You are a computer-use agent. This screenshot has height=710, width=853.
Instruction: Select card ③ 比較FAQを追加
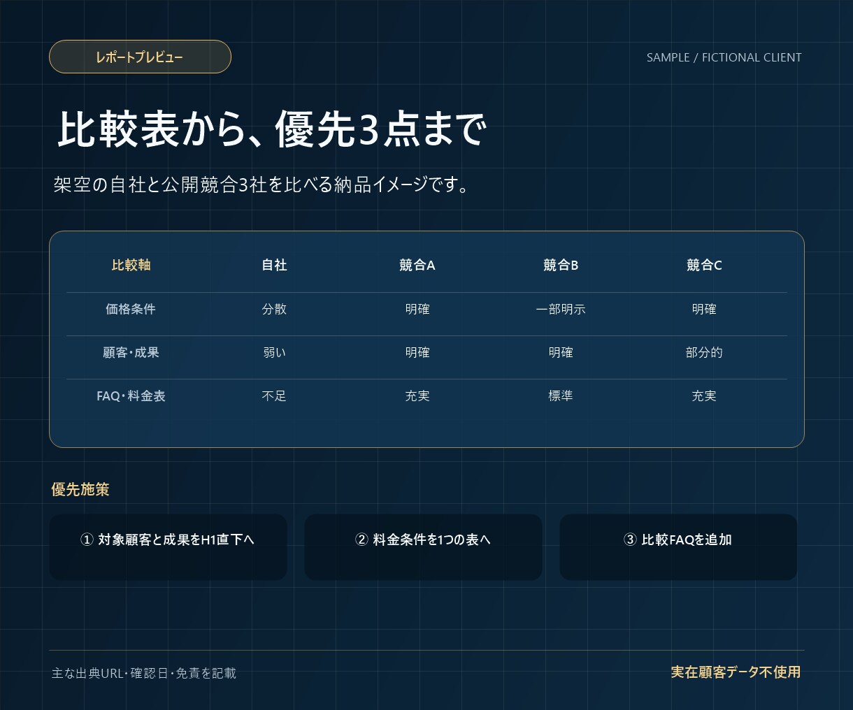pos(678,547)
